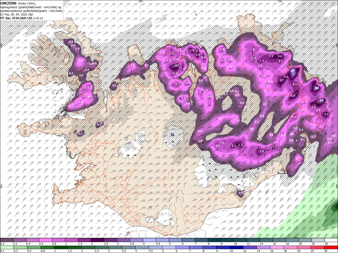Click the 4.1 precipitation value on map

[x=321, y=100]
